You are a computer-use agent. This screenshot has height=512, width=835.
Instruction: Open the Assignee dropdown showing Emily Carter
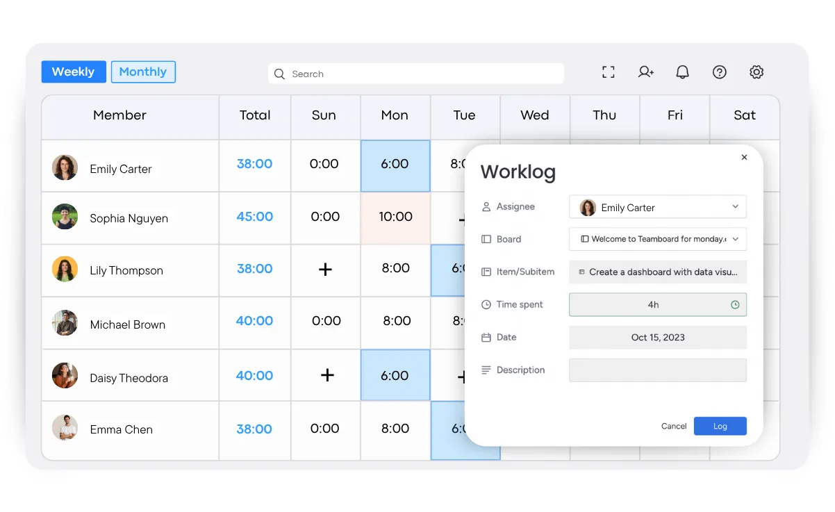pyautogui.click(x=658, y=207)
